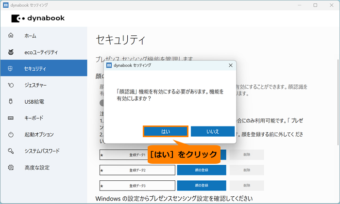Viewport: 340px width, 204px height.
Task: Open ecoユーティリティ menu item
Action: [44, 52]
